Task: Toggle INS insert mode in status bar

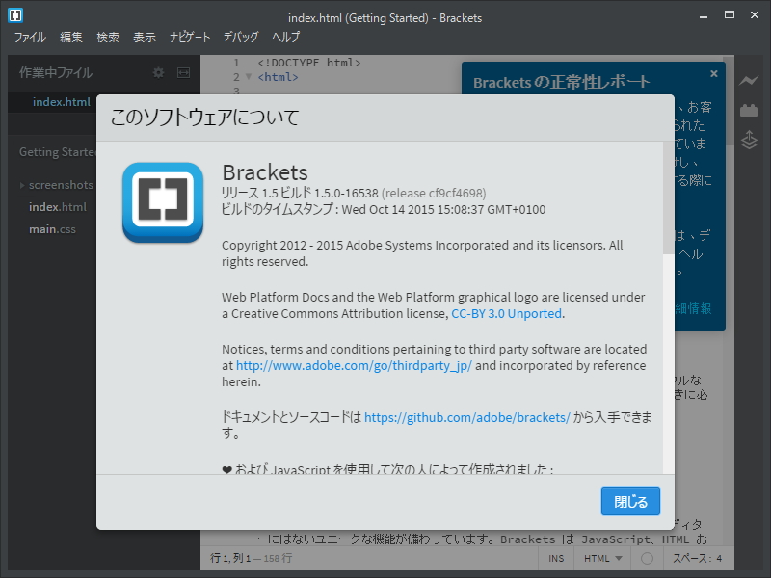Action: click(x=557, y=557)
